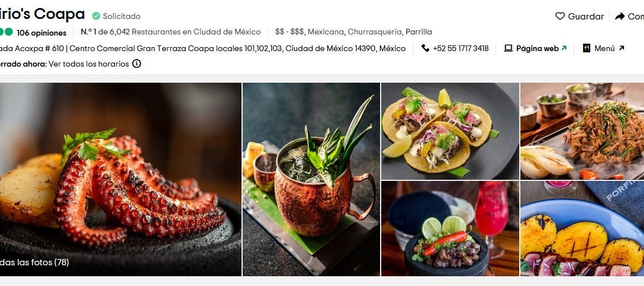Open Restaurantes en Ciudad de México ranking link
644x286 pixels.
pyautogui.click(x=196, y=32)
